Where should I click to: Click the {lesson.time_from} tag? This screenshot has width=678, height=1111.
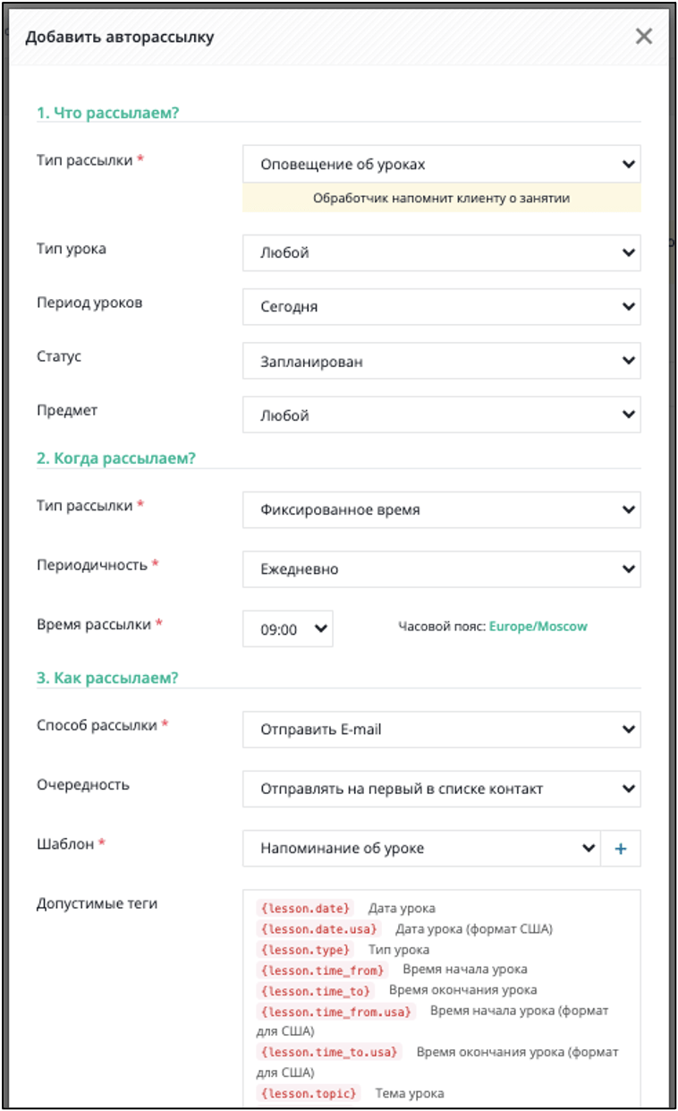(322, 970)
